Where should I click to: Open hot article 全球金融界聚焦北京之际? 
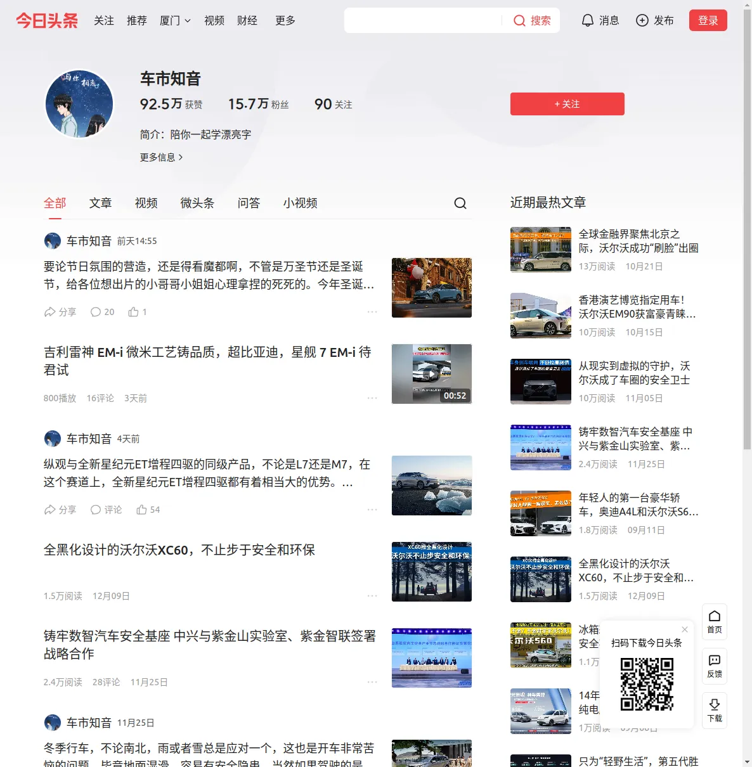tap(639, 241)
